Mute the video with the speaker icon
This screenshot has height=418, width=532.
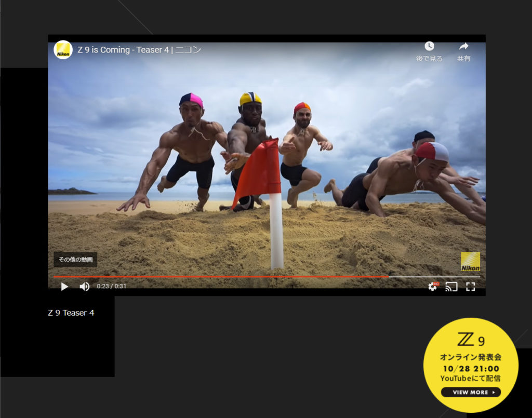[84, 286]
